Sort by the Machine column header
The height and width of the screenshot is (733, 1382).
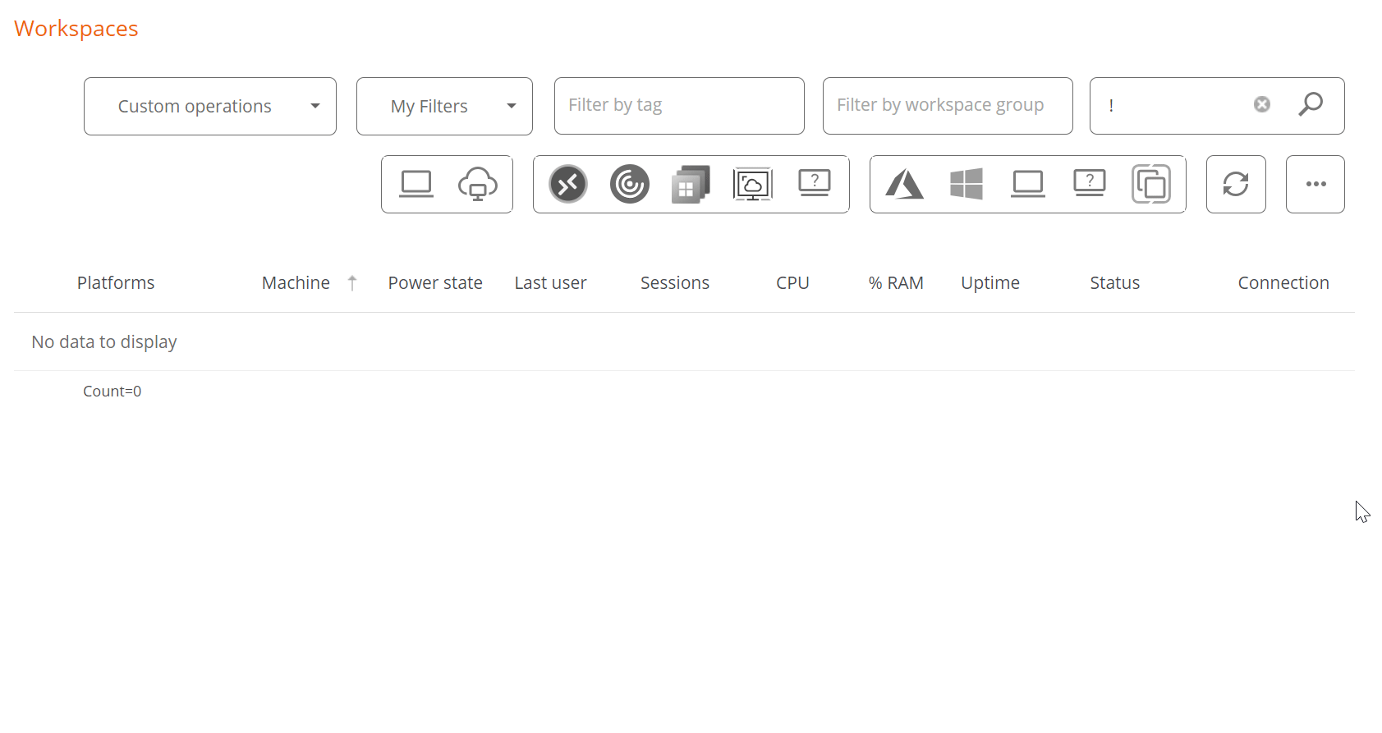tap(296, 282)
